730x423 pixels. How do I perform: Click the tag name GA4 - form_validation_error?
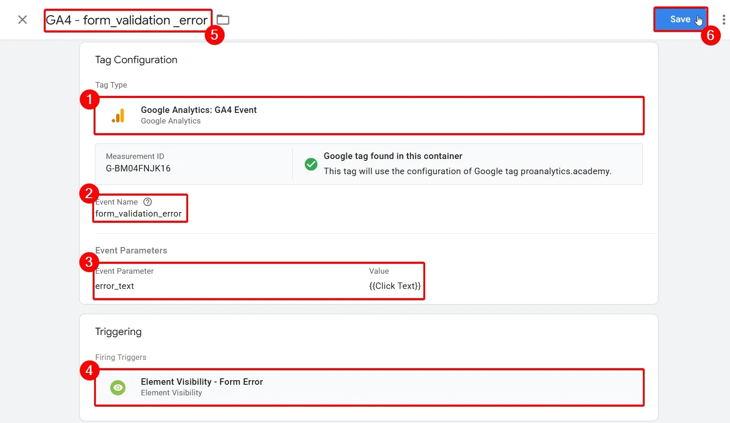pos(127,20)
